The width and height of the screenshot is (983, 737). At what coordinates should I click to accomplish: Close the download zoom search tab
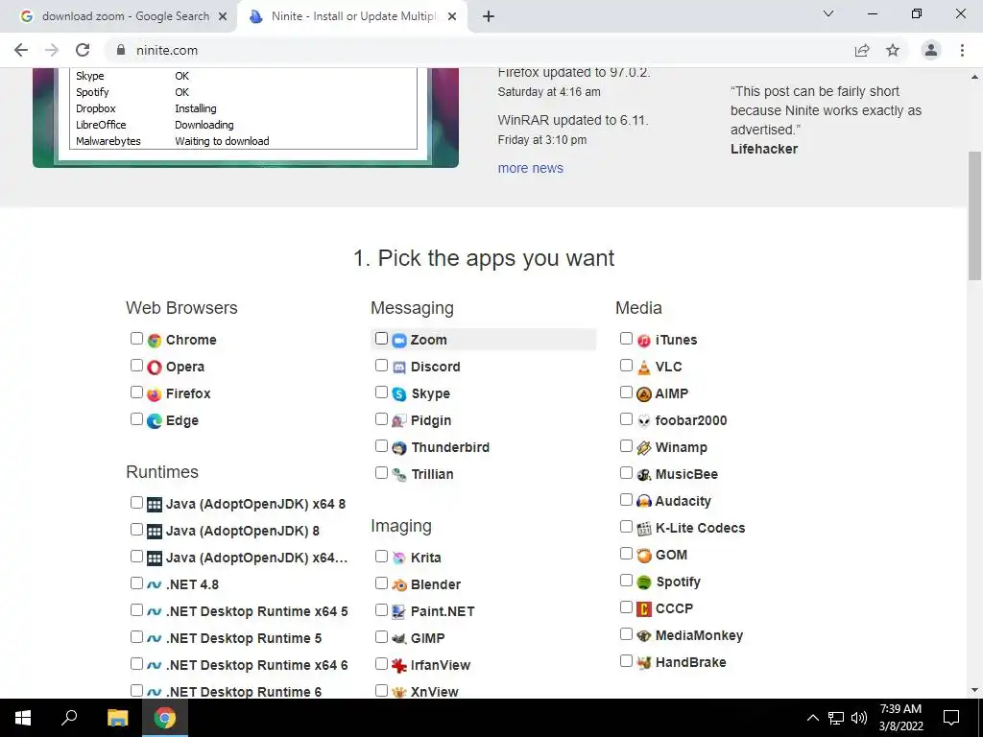click(223, 17)
